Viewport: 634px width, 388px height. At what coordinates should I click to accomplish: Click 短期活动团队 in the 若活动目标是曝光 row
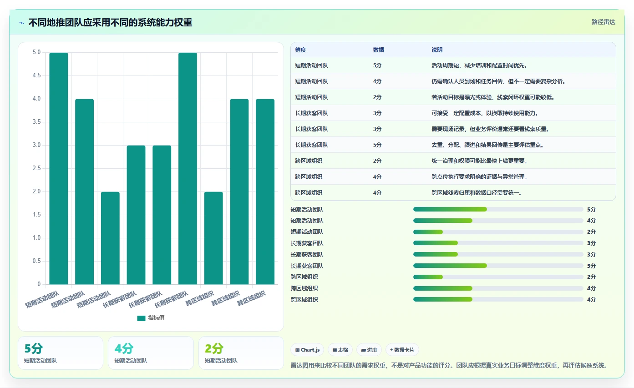(311, 97)
